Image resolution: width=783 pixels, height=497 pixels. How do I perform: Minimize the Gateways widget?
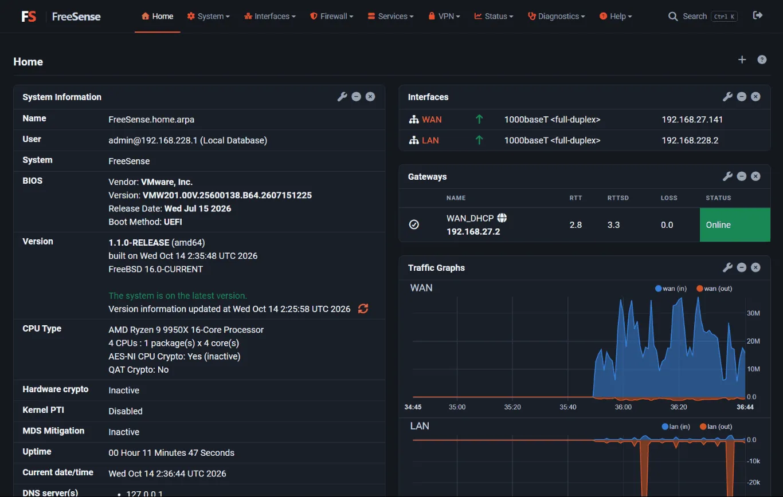(742, 176)
